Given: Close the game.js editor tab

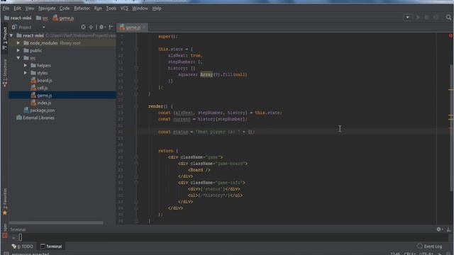Looking at the screenshot, I should coord(144,28).
